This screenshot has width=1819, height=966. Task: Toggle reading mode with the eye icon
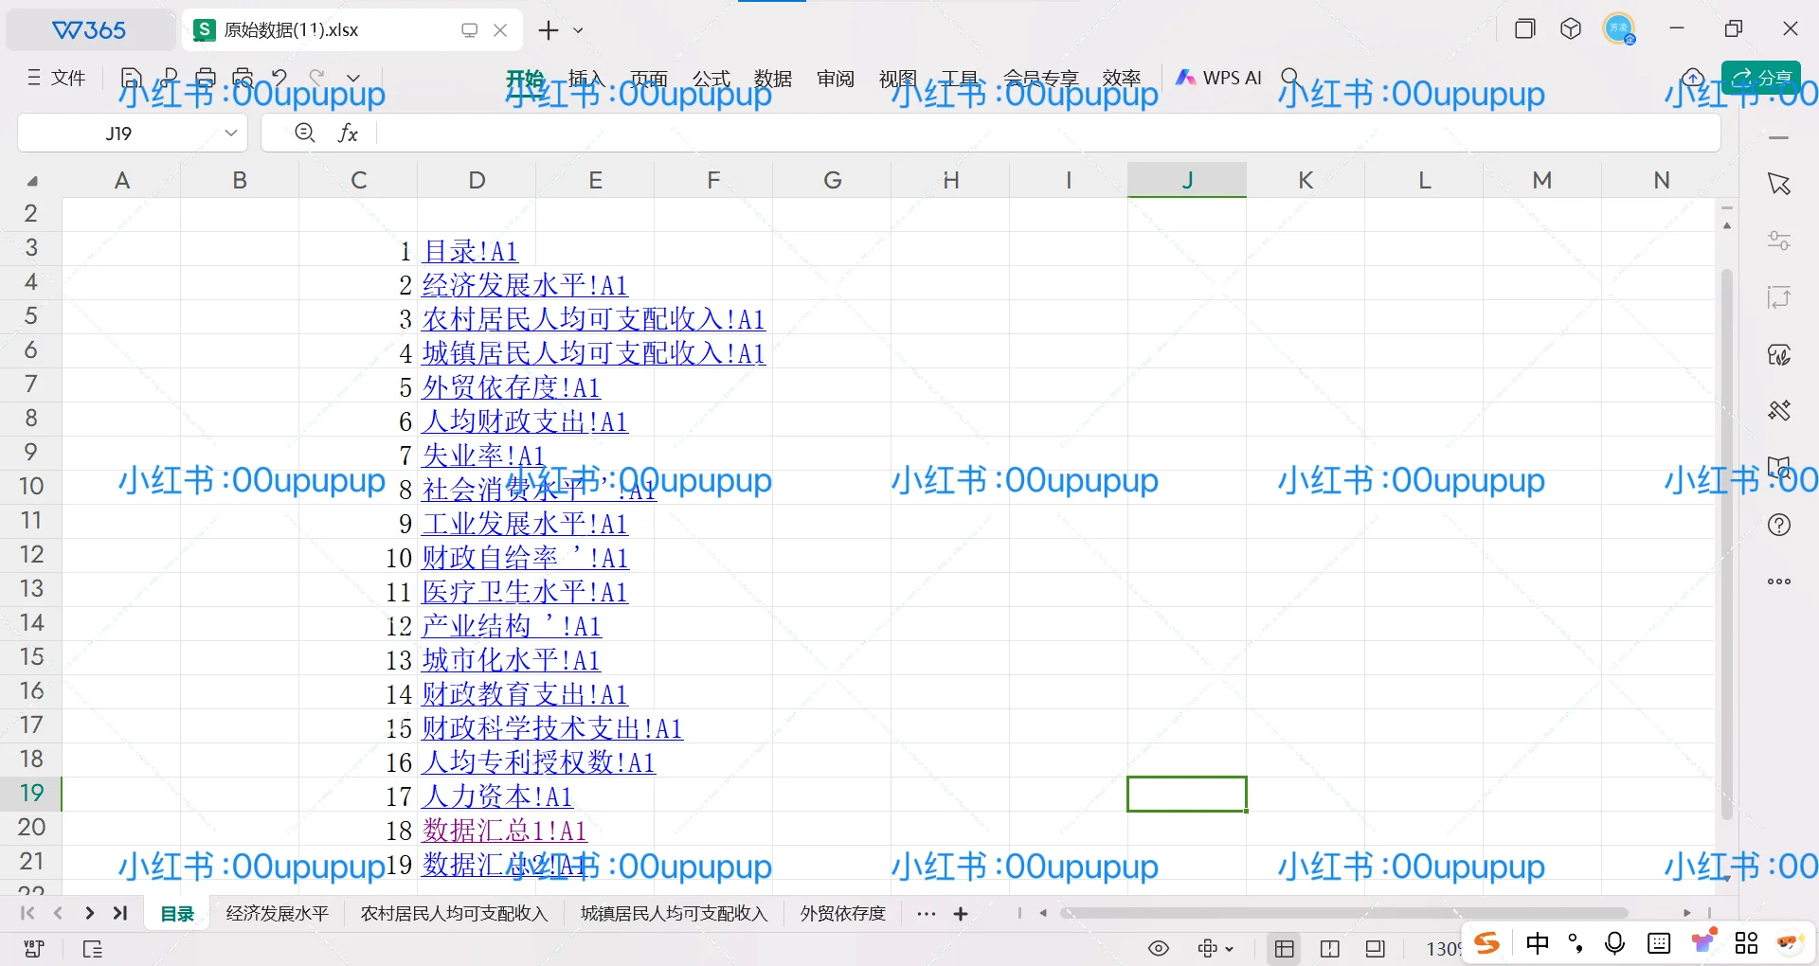click(x=1159, y=948)
